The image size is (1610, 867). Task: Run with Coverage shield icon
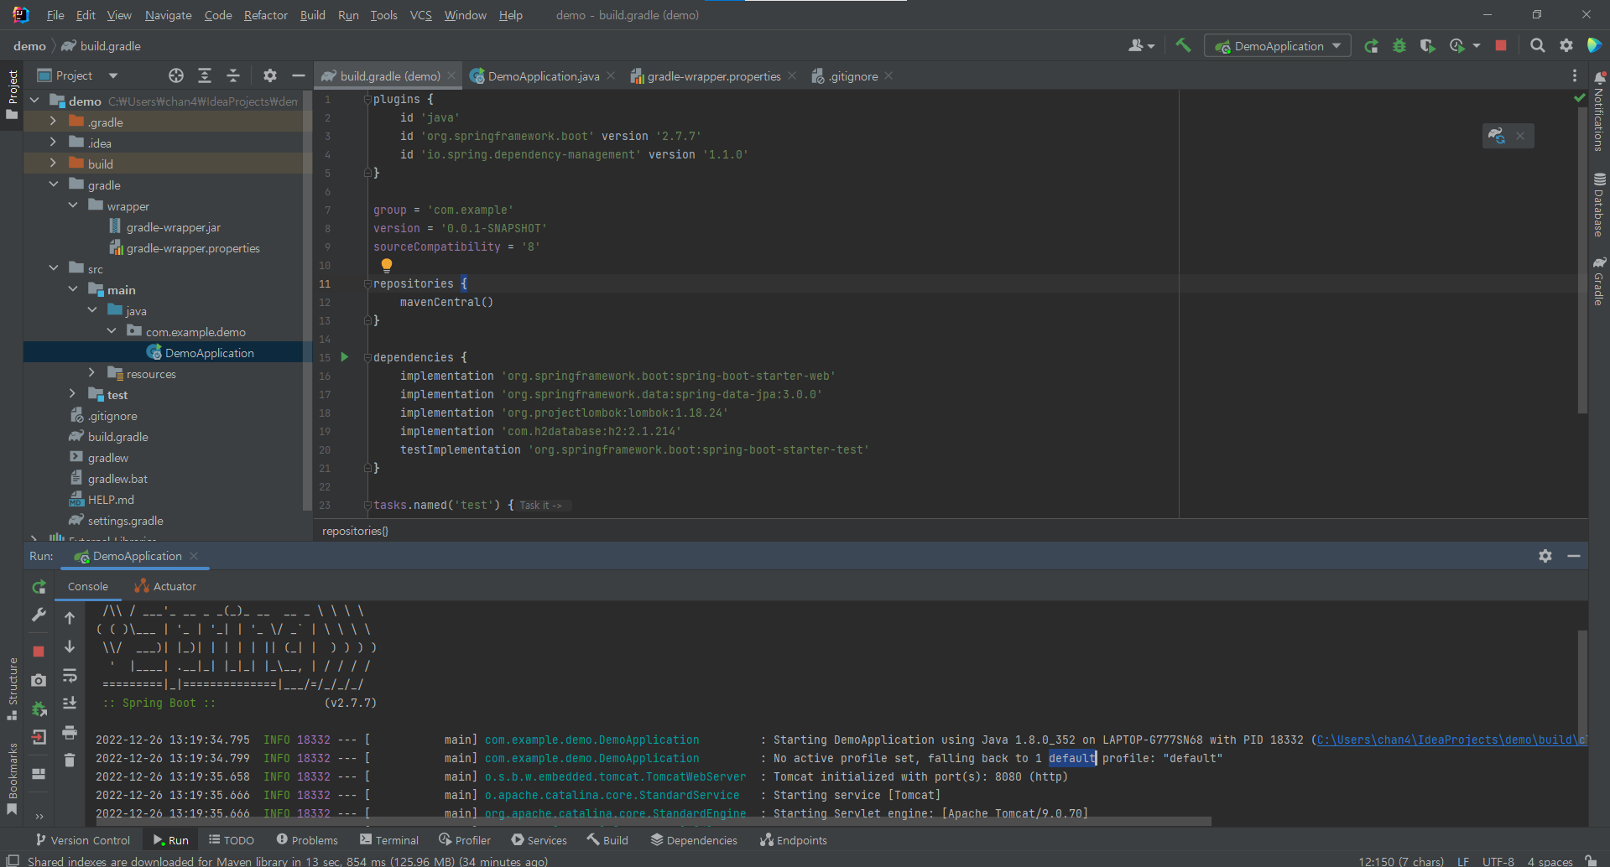1427,46
